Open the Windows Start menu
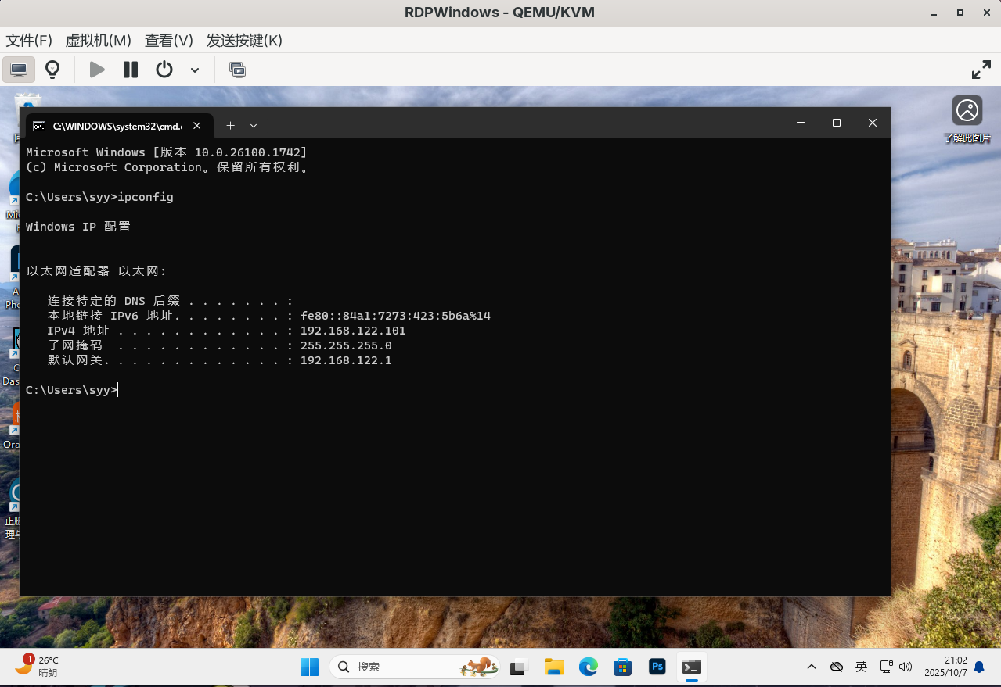 (x=309, y=667)
